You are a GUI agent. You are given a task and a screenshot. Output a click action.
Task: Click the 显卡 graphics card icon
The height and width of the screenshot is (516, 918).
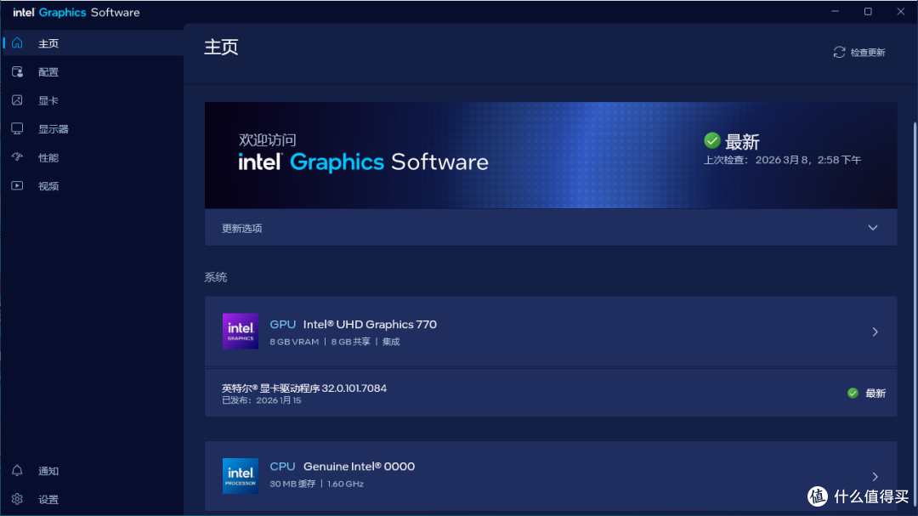[17, 100]
